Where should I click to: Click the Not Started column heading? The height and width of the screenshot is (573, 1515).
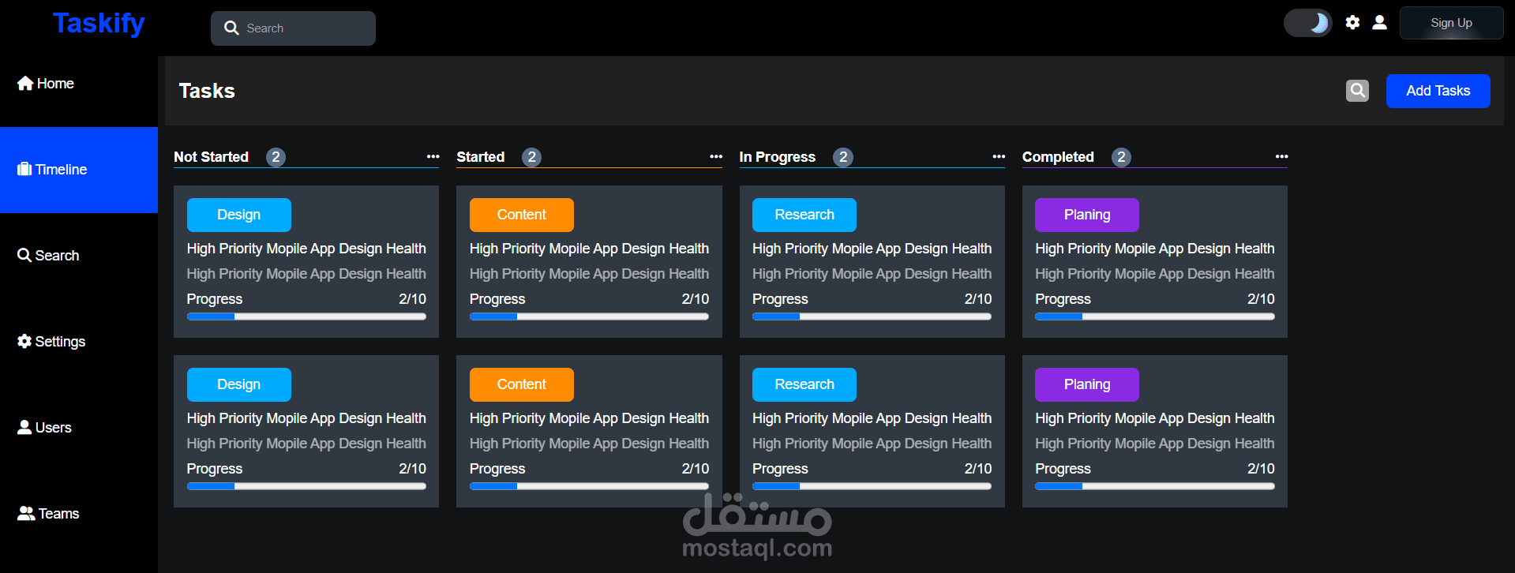pos(211,157)
